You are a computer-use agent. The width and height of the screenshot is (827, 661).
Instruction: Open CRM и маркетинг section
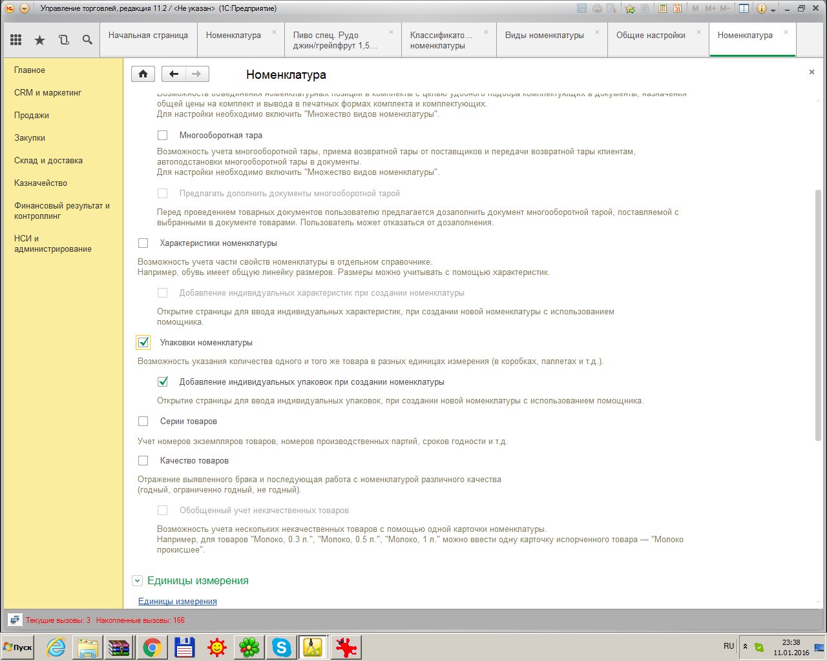(48, 93)
